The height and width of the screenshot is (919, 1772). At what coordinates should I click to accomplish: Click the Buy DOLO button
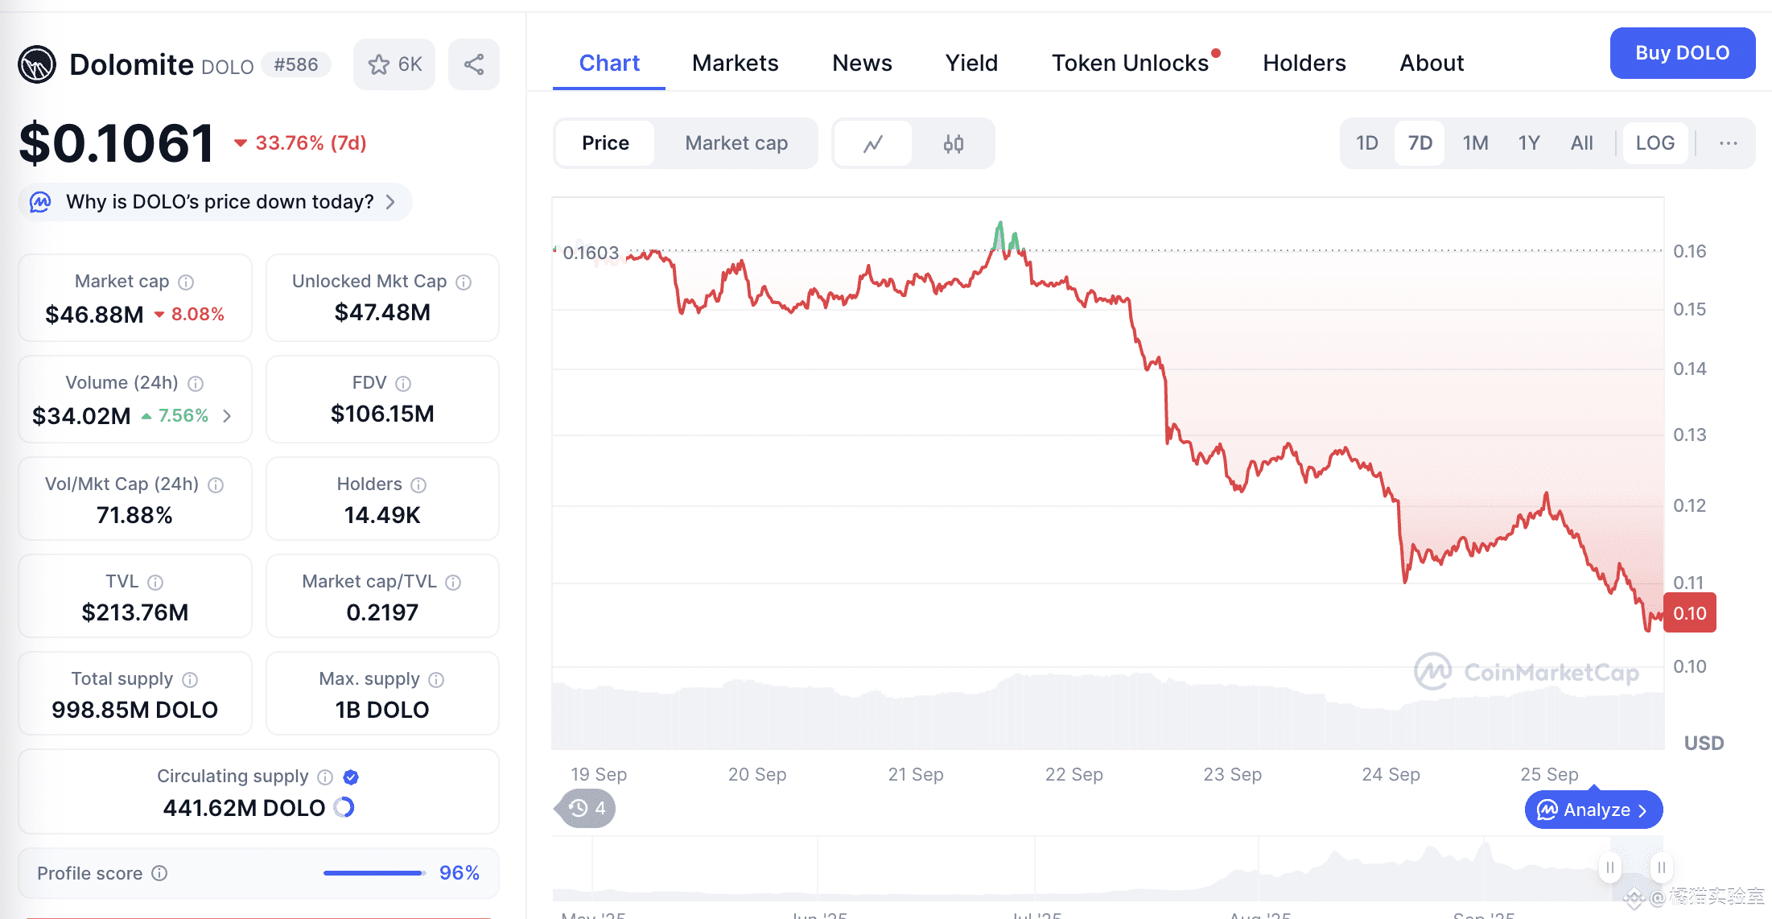point(1682,53)
